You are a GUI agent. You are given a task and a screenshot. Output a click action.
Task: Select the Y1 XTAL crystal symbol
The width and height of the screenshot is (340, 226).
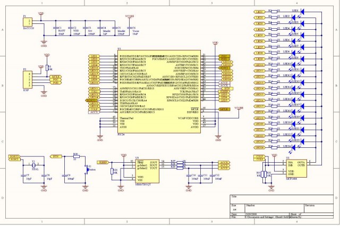[x=33, y=165]
